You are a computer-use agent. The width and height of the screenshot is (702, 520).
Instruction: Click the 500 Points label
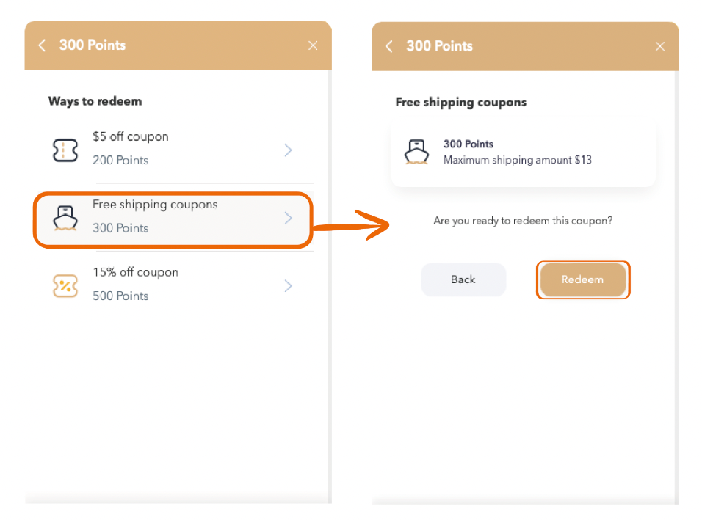point(120,296)
